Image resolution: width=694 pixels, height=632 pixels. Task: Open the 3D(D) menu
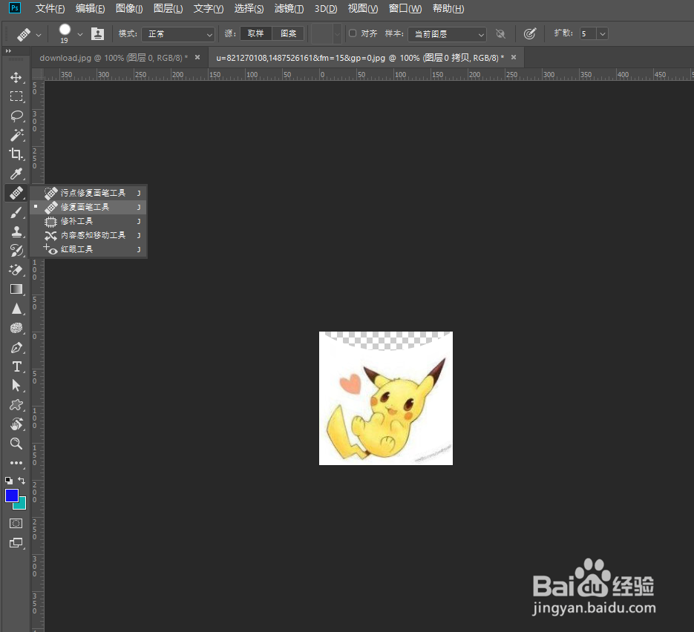pos(326,8)
